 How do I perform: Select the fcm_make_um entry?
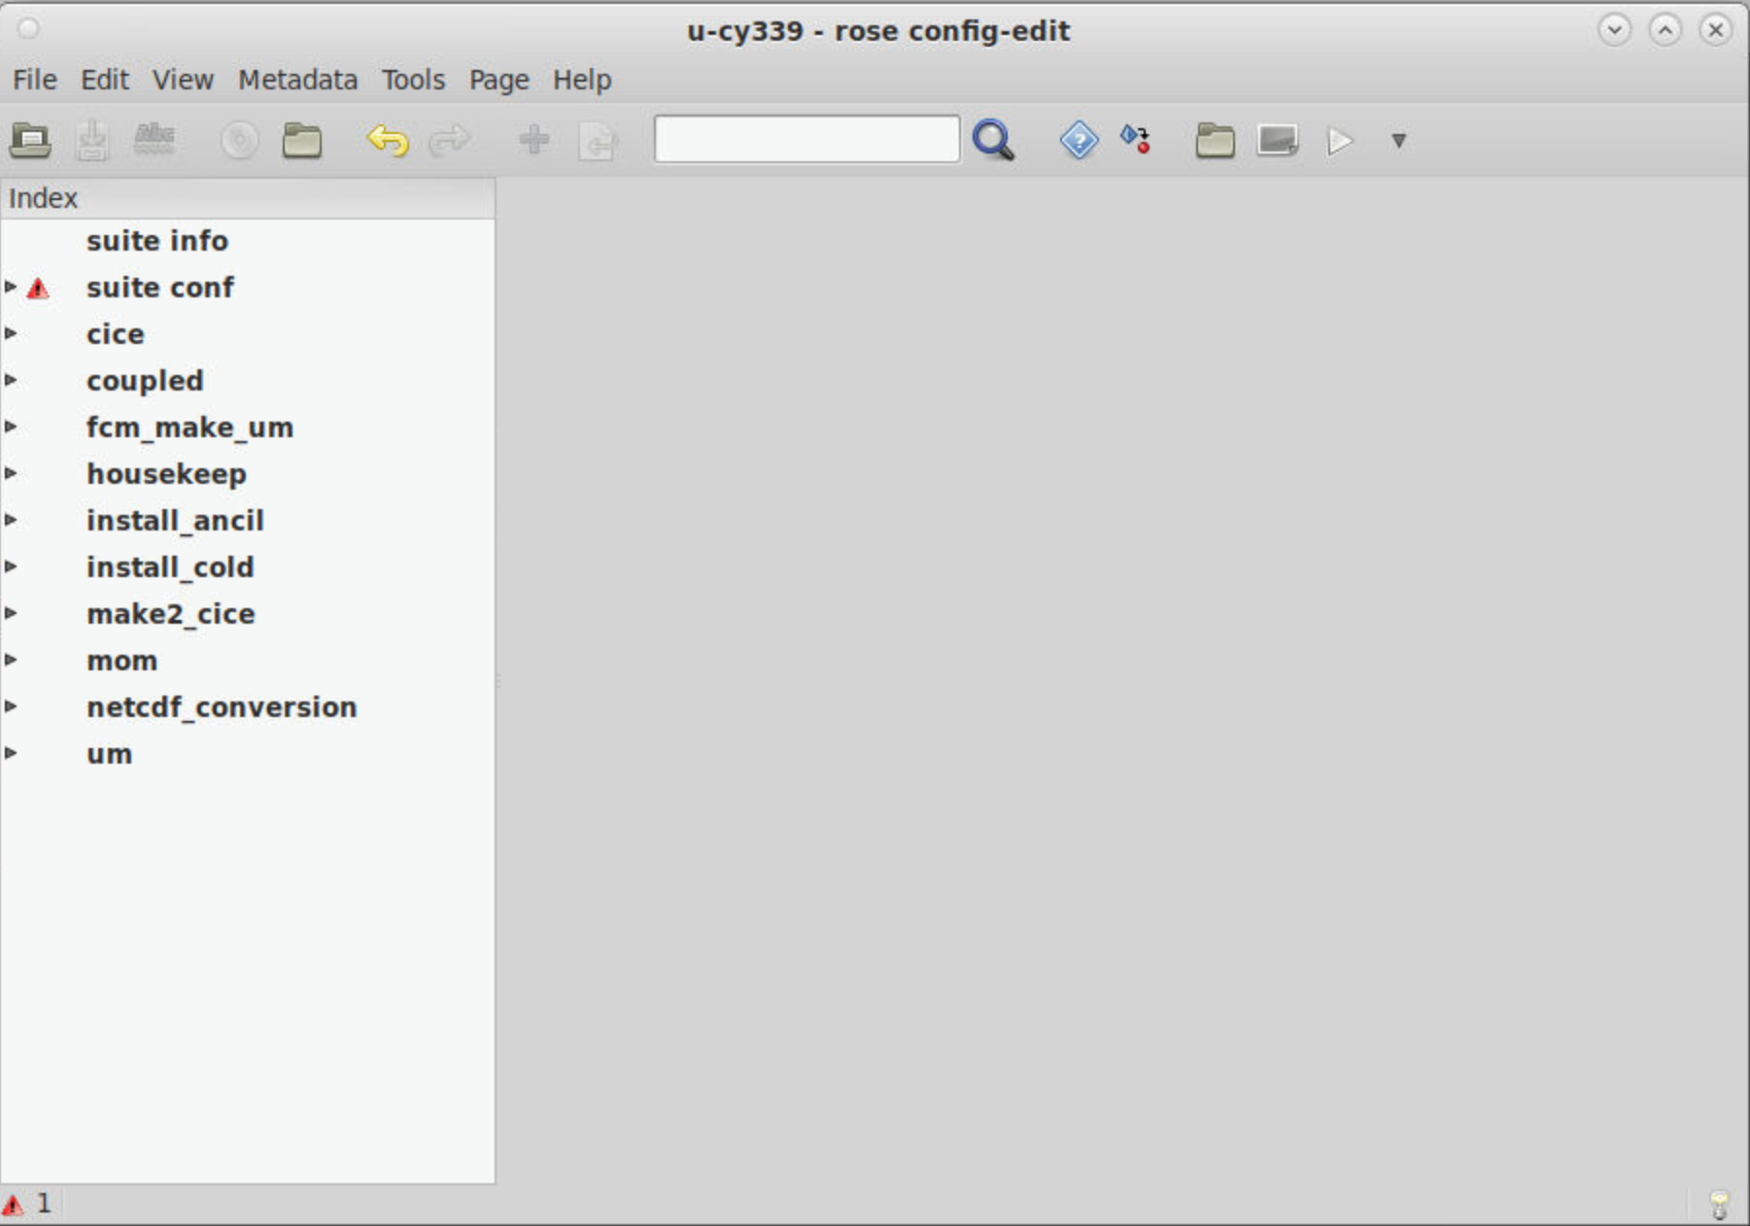189,427
